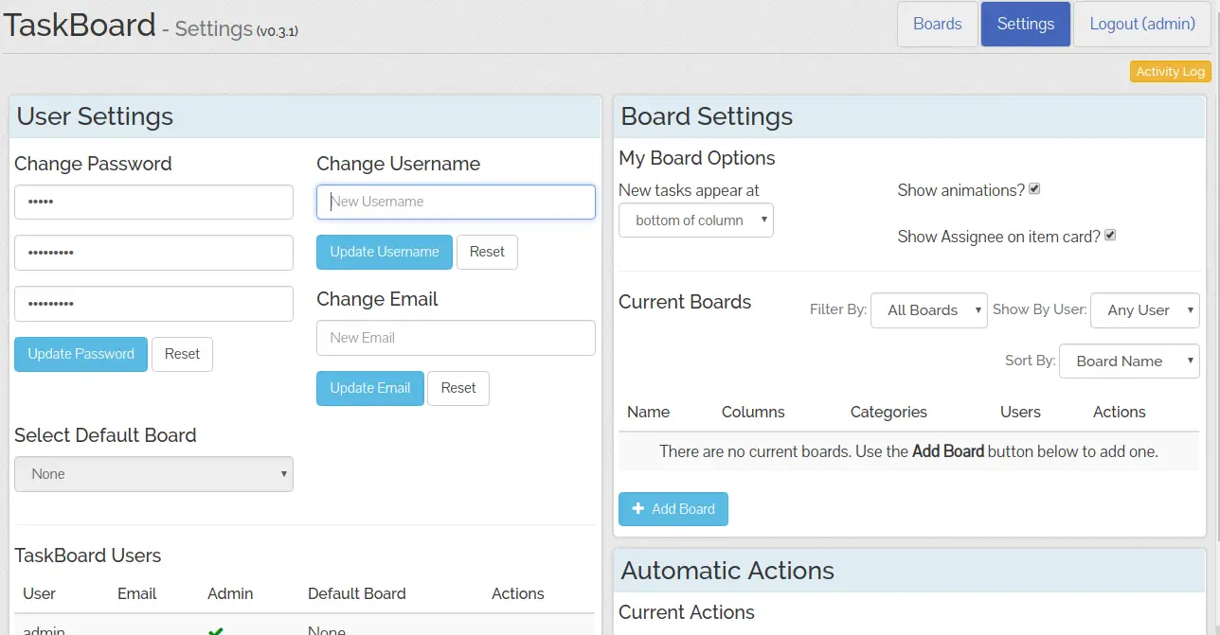Focus the New Email input field
Viewport: 1220px width, 635px height.
point(456,338)
